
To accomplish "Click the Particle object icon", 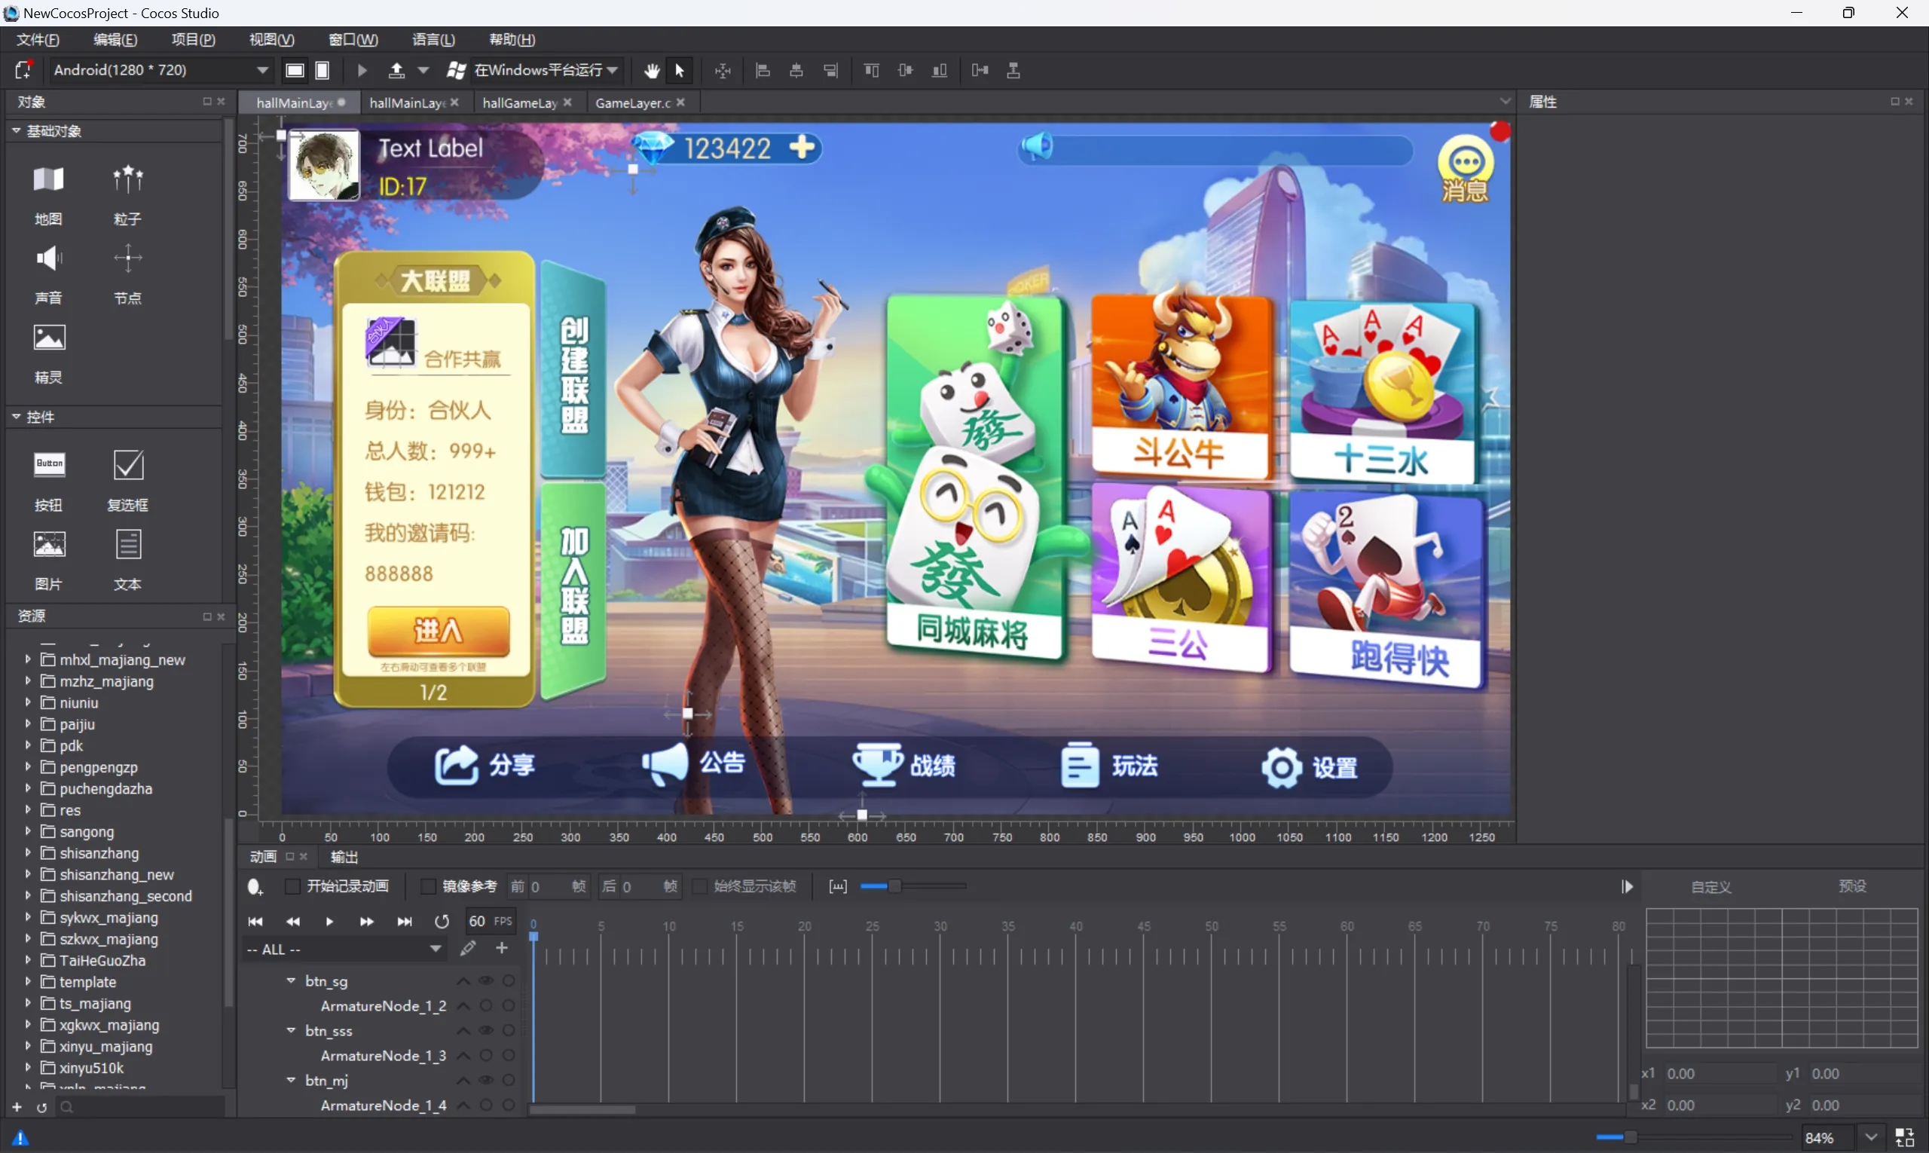I will click(x=127, y=180).
